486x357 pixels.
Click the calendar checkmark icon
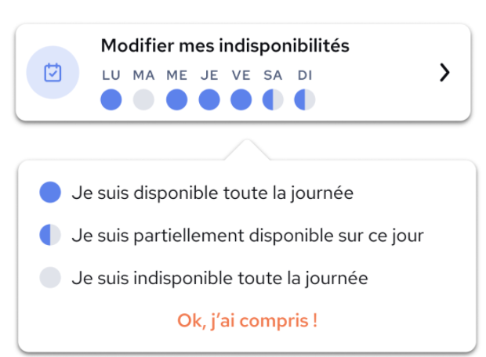click(x=53, y=73)
